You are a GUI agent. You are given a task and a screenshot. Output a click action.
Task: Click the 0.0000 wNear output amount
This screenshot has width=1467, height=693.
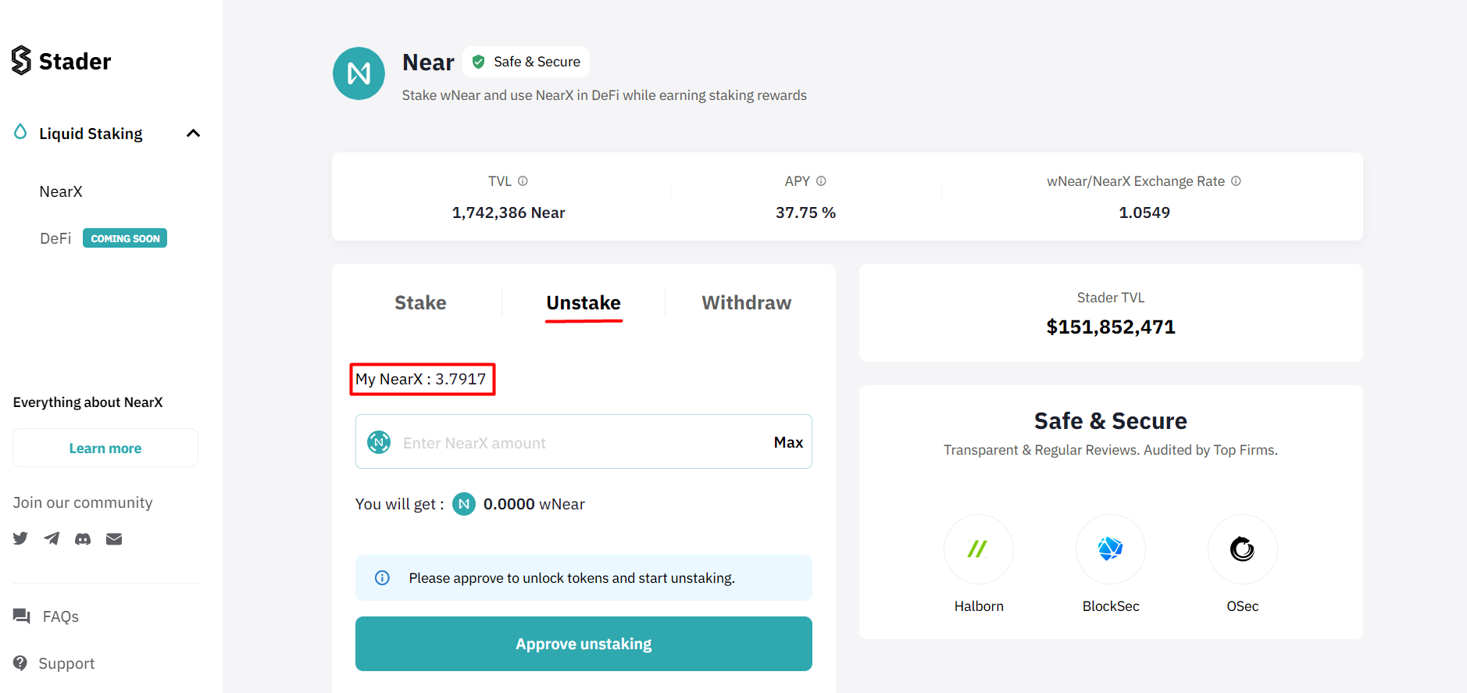tap(534, 504)
